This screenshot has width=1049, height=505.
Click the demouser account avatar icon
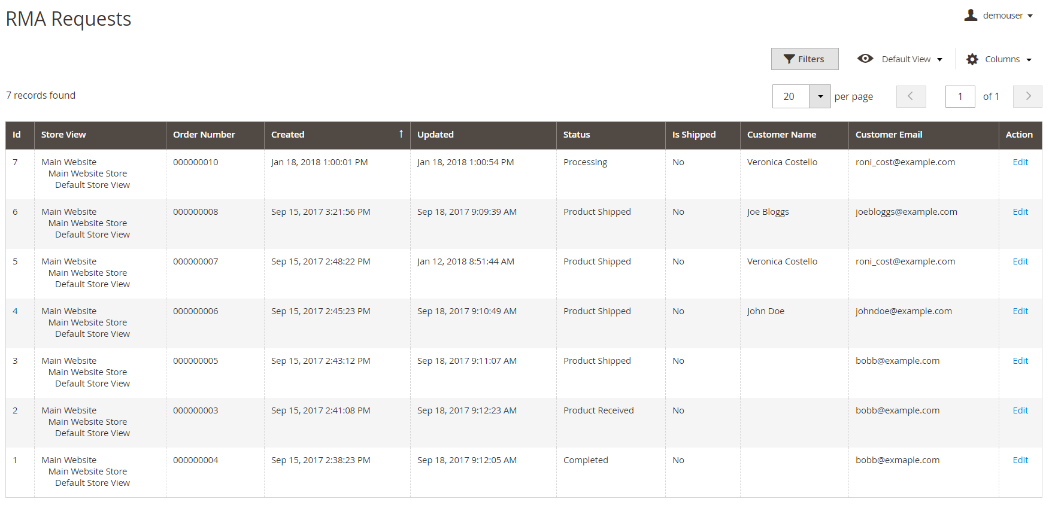click(x=971, y=15)
